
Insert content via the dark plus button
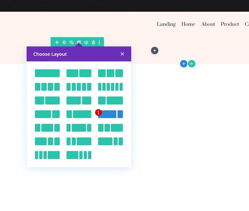pyautogui.click(x=154, y=50)
